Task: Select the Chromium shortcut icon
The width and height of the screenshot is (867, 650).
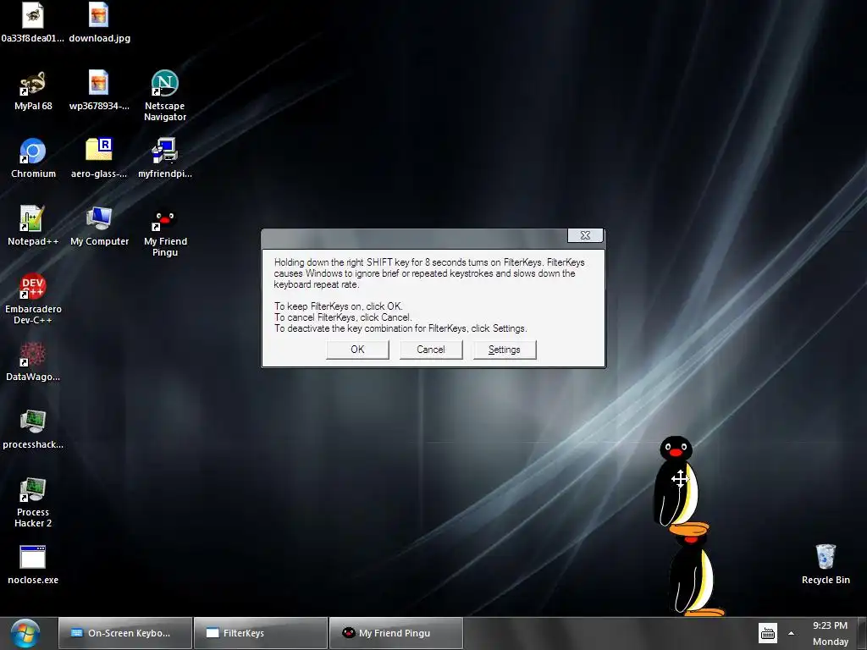Action: coord(33,151)
